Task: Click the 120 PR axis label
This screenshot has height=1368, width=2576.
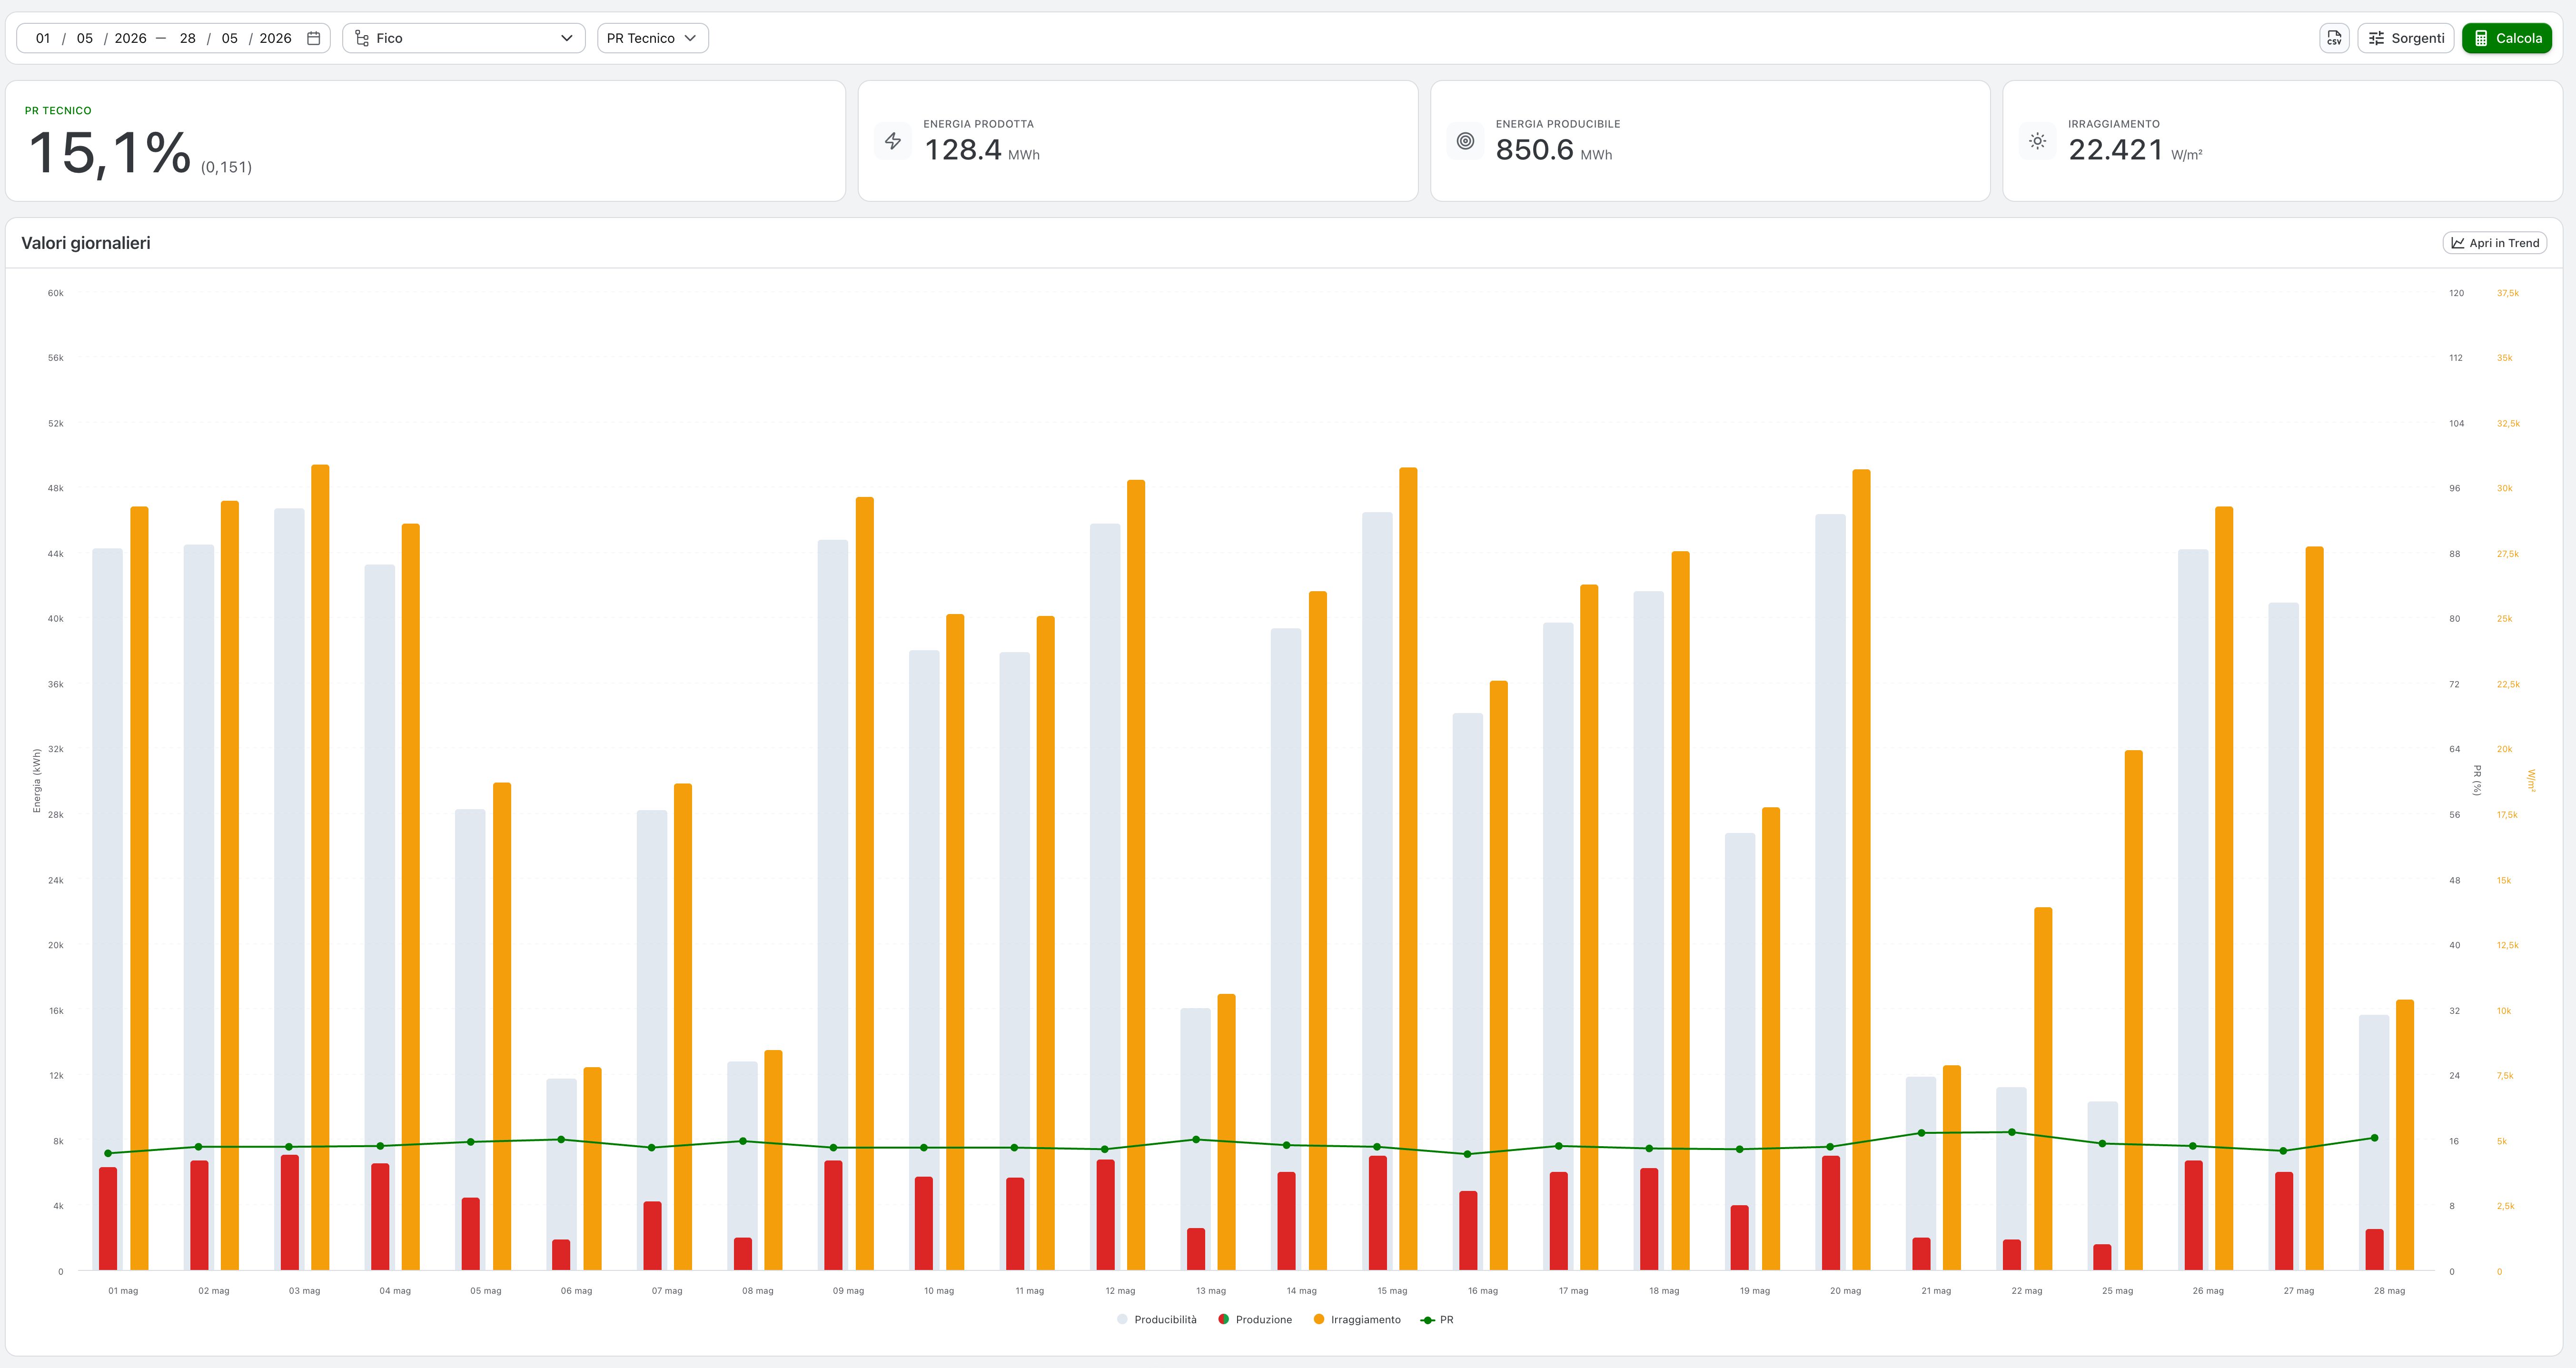Action: pyautogui.click(x=2456, y=293)
